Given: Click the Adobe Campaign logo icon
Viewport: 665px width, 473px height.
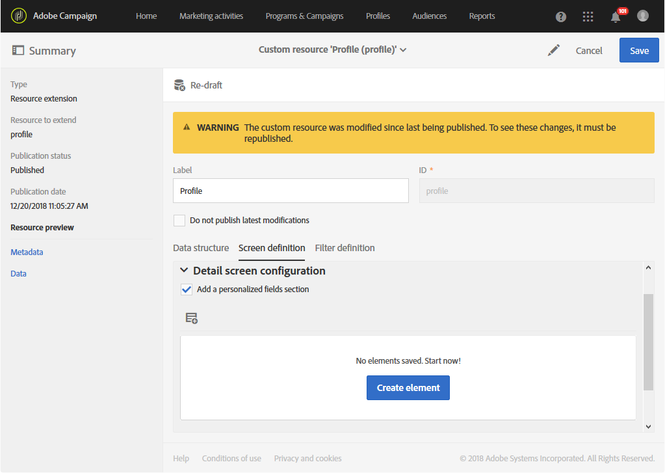Looking at the screenshot, I should (19, 16).
